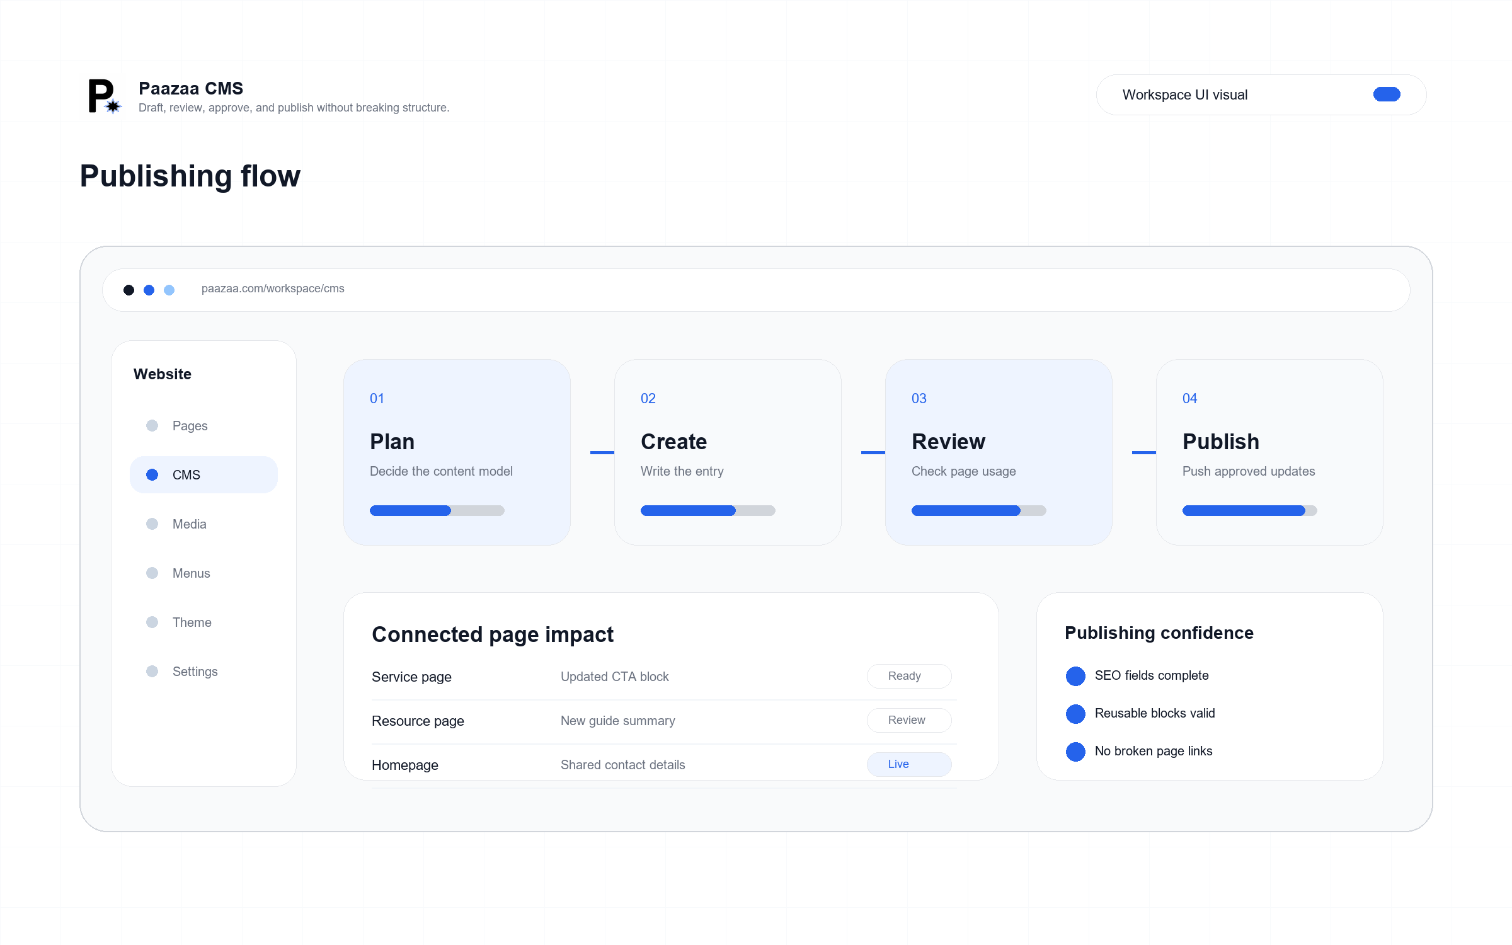Open Theme in the Website sidebar
The height and width of the screenshot is (945, 1512).
(203, 622)
